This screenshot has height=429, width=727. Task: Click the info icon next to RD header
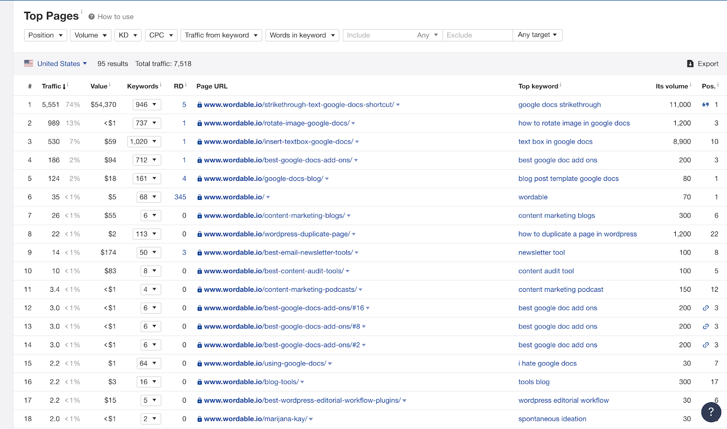(186, 85)
